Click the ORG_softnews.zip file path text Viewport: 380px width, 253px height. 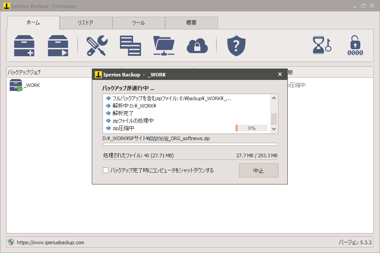156,138
